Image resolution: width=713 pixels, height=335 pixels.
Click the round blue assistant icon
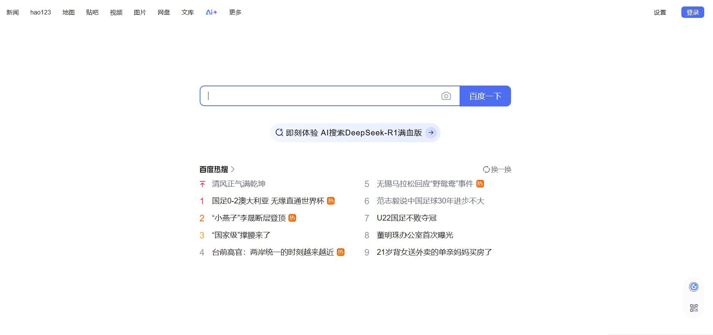(694, 287)
